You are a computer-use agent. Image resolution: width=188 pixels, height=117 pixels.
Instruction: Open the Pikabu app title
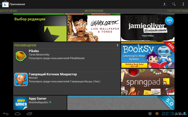point(34,51)
